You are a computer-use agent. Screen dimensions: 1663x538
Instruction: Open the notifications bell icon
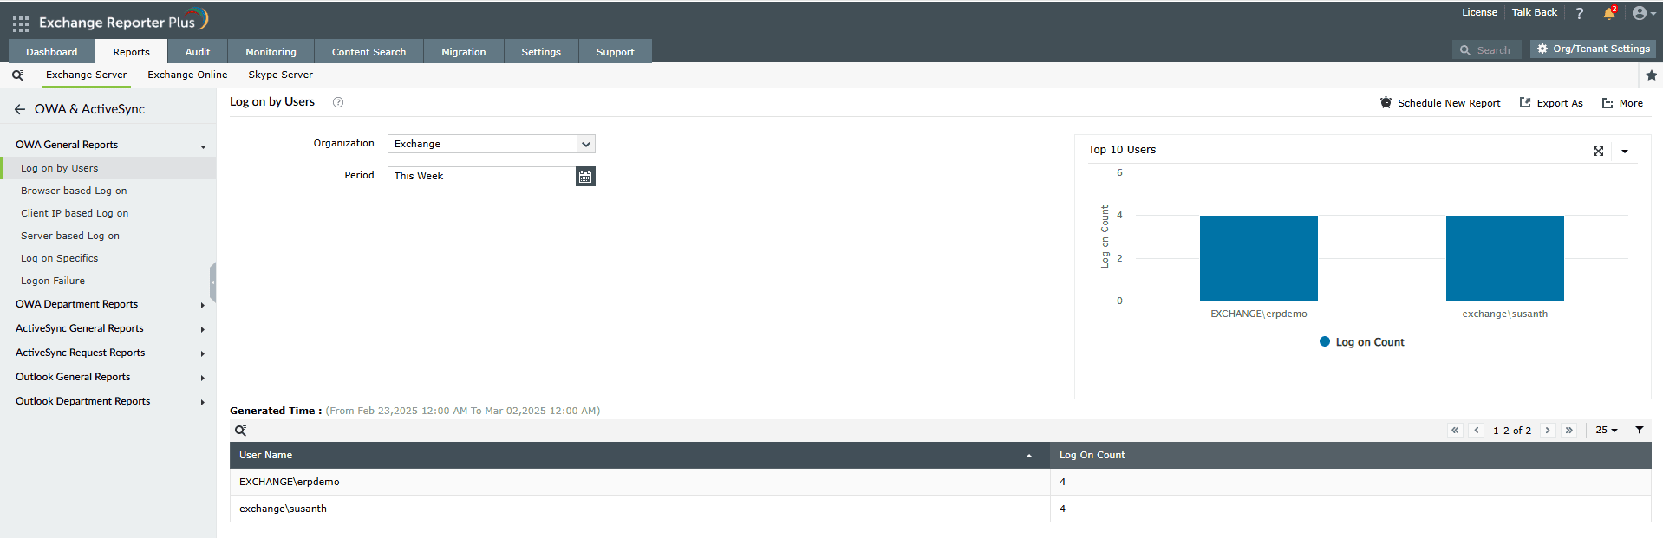1609,13
